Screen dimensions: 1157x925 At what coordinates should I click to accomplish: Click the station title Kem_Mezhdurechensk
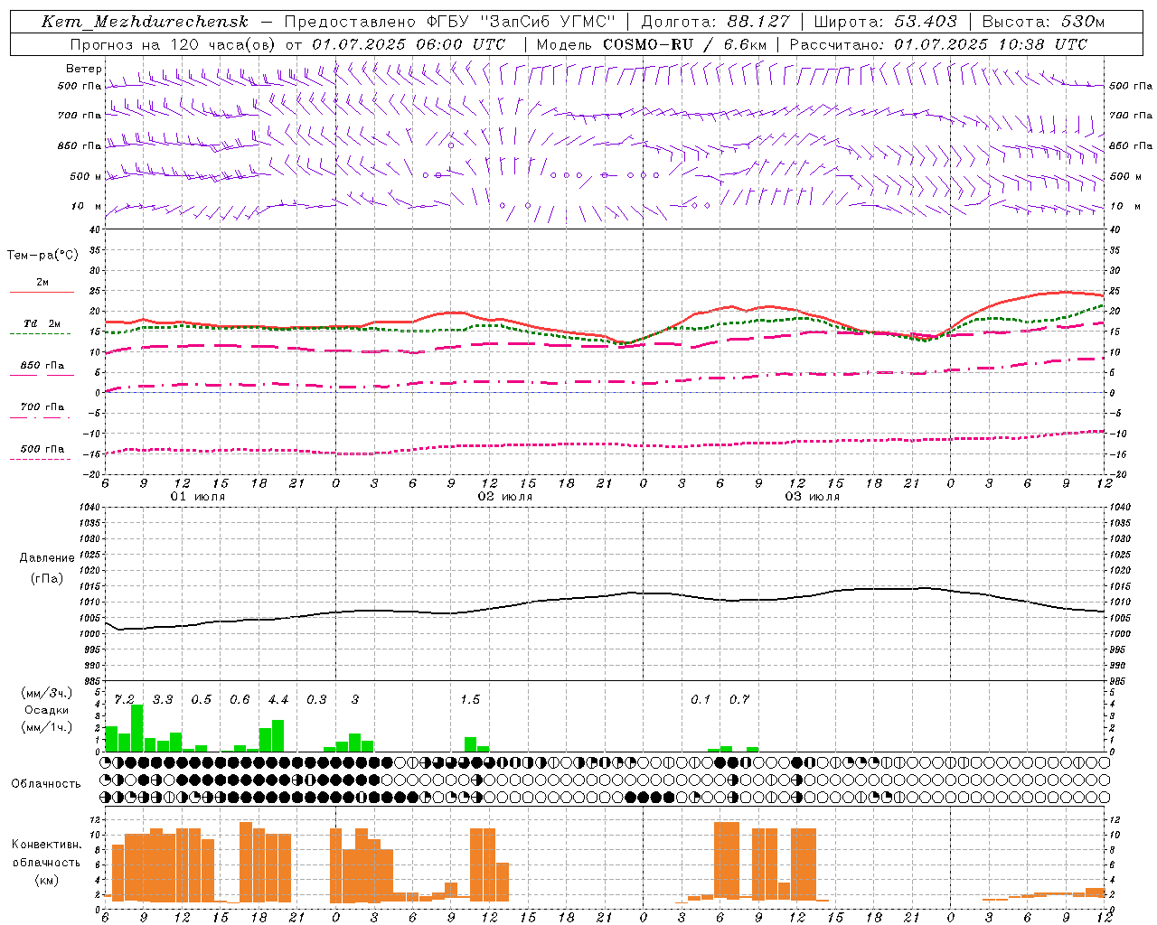tap(145, 22)
